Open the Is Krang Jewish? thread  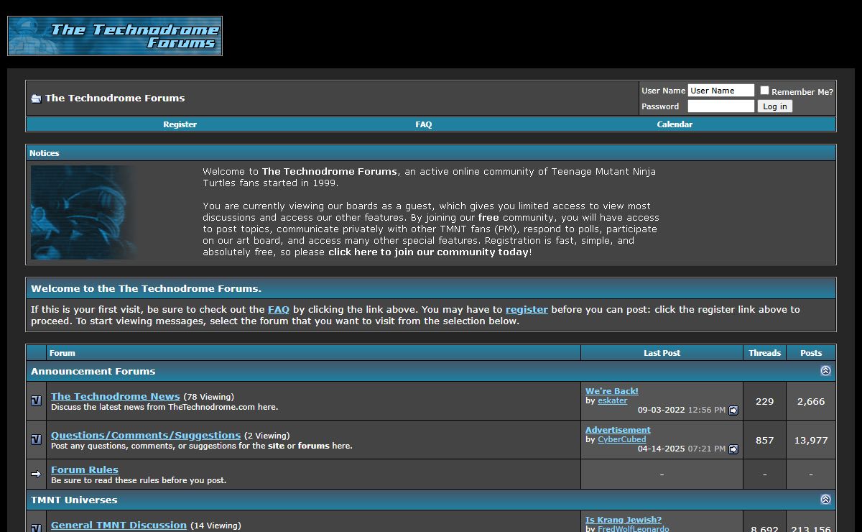tap(624, 520)
